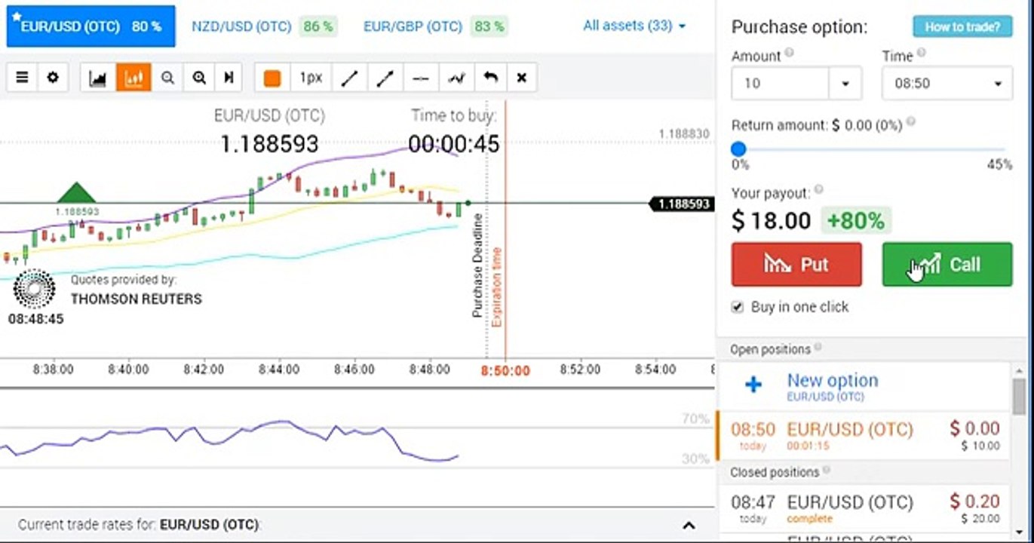Open the Time 08:50 dropdown
The width and height of the screenshot is (1034, 543).
point(947,83)
